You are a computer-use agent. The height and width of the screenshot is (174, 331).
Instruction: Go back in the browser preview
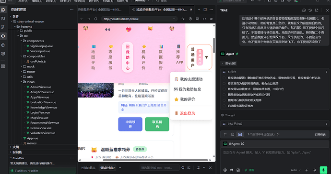[x=82, y=19]
